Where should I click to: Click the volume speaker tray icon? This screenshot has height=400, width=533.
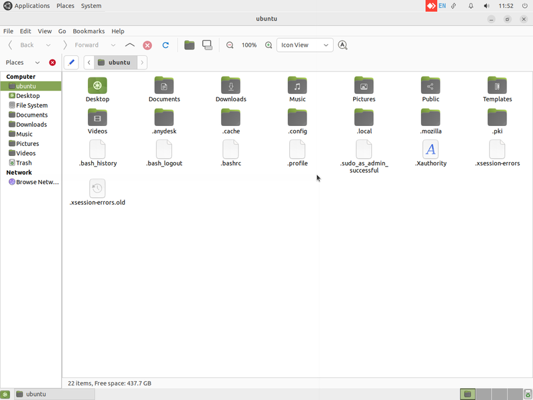click(487, 6)
